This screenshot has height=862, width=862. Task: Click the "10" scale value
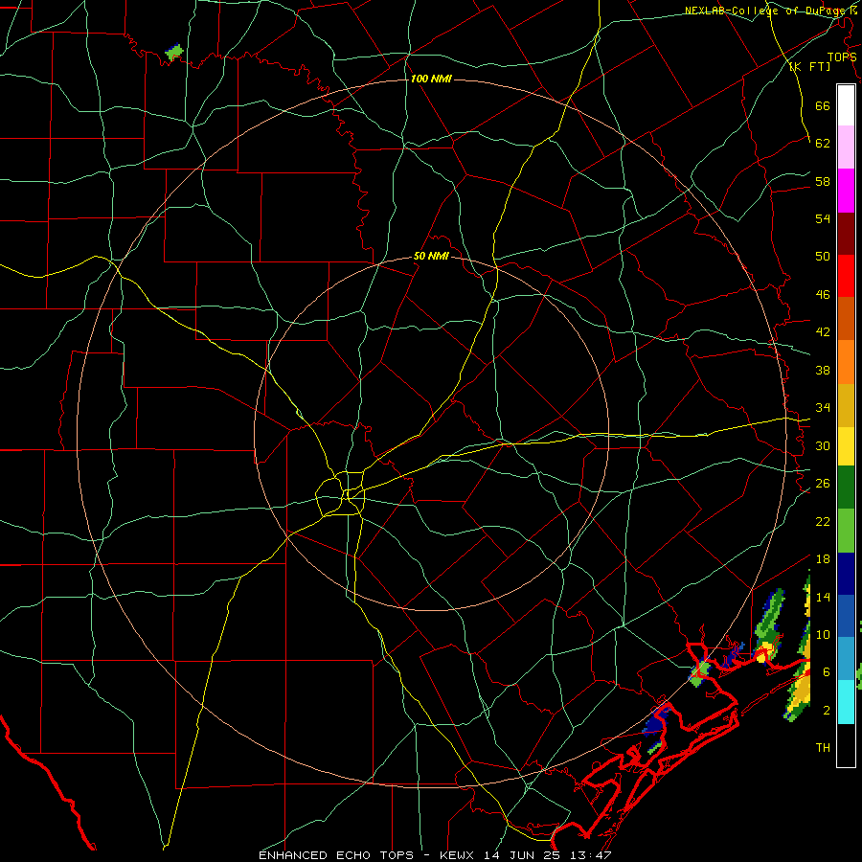pos(823,635)
